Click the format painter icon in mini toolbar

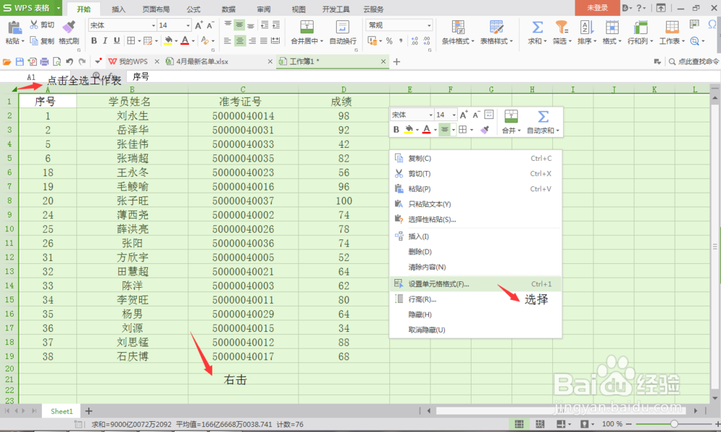click(x=485, y=130)
